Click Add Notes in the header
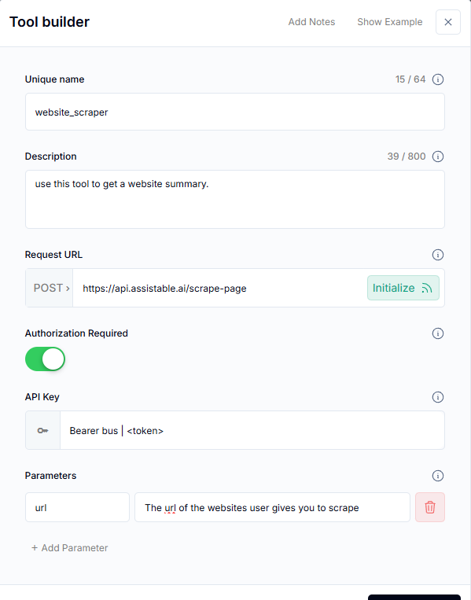The image size is (471, 600). point(311,22)
